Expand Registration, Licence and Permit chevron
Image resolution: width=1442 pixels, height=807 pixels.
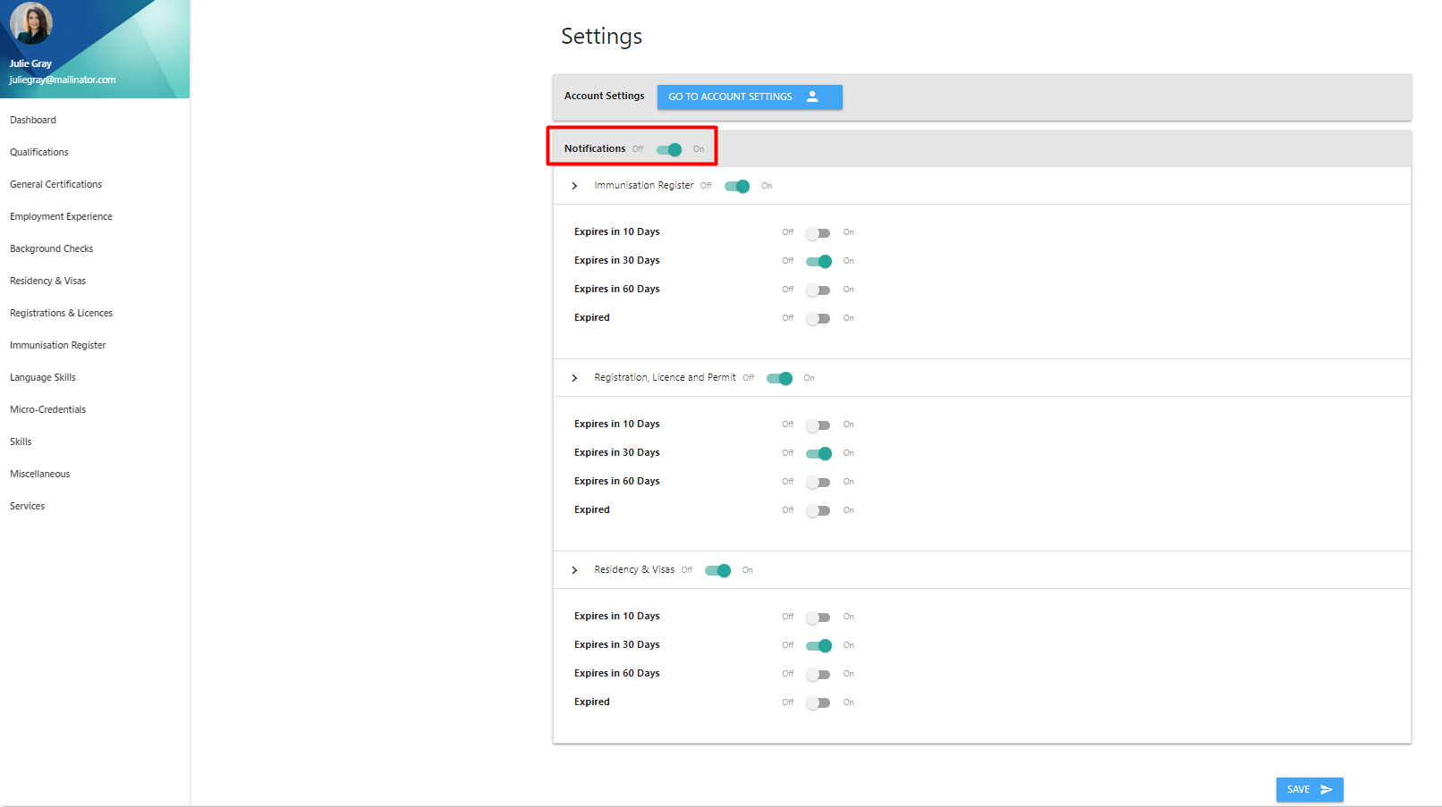pyautogui.click(x=574, y=378)
